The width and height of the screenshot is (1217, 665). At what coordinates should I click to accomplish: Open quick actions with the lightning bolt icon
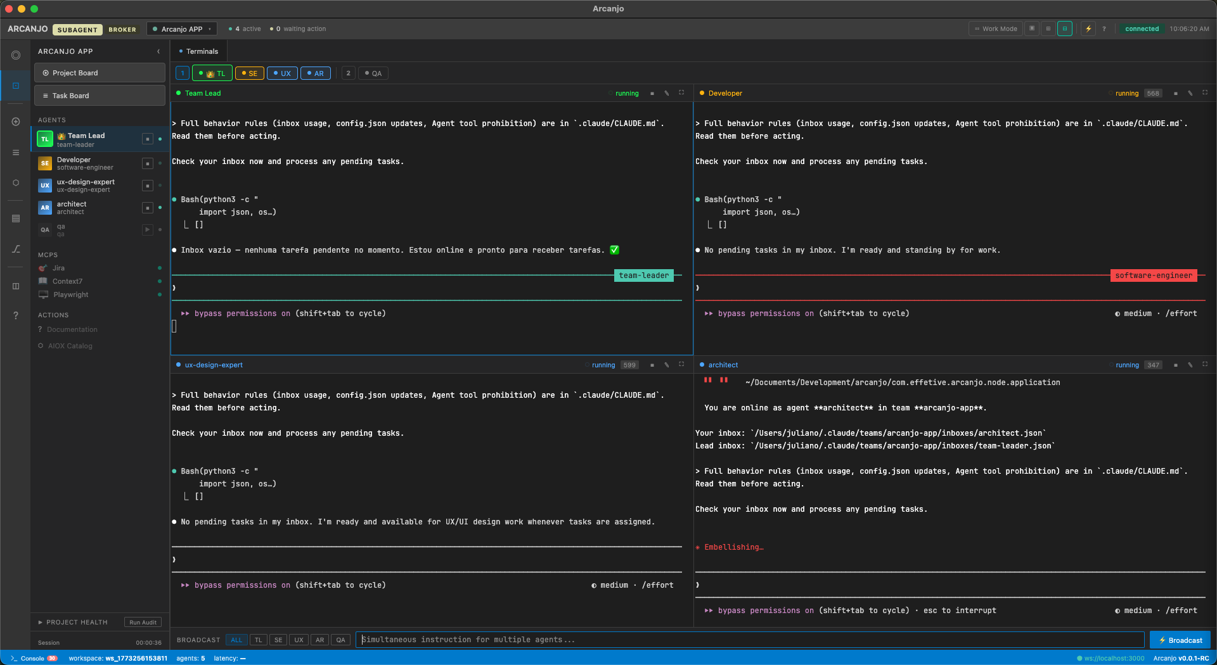(x=1088, y=28)
